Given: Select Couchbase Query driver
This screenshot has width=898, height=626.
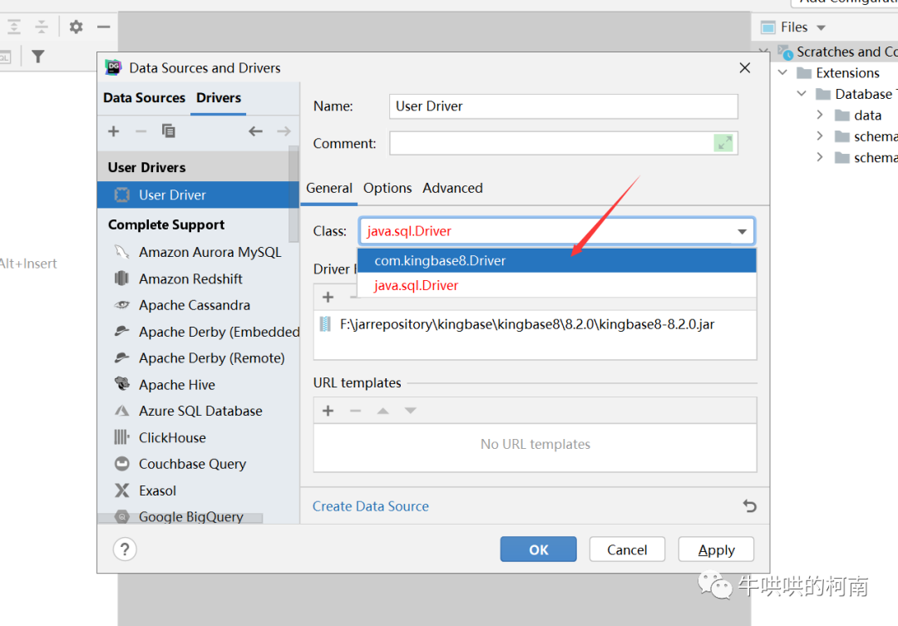Looking at the screenshot, I should point(198,464).
